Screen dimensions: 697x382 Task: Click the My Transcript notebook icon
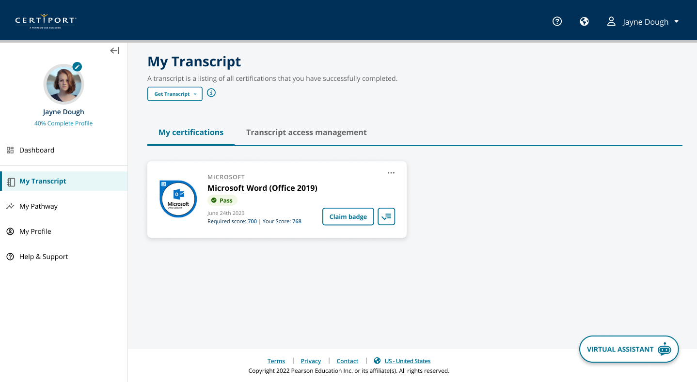point(11,182)
